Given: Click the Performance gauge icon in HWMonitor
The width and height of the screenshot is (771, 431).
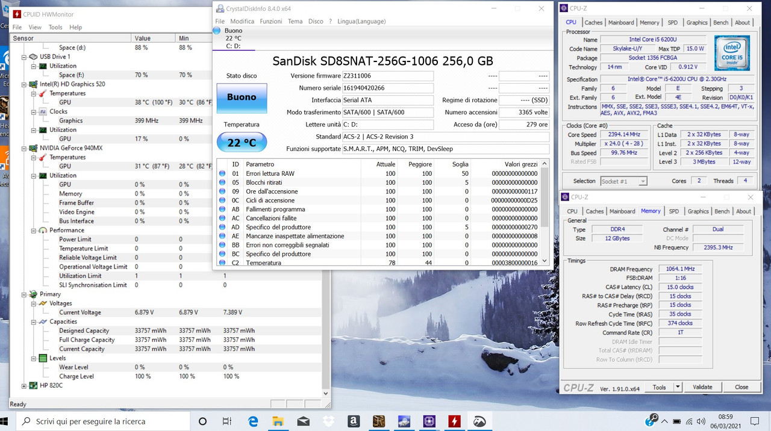Looking at the screenshot, I should point(43,230).
